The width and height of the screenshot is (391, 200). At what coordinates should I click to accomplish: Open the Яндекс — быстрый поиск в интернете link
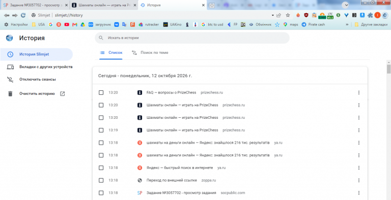(180, 168)
